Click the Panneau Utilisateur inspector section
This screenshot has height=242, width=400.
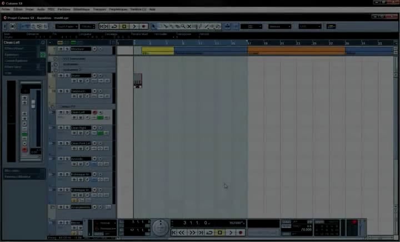click(x=24, y=177)
